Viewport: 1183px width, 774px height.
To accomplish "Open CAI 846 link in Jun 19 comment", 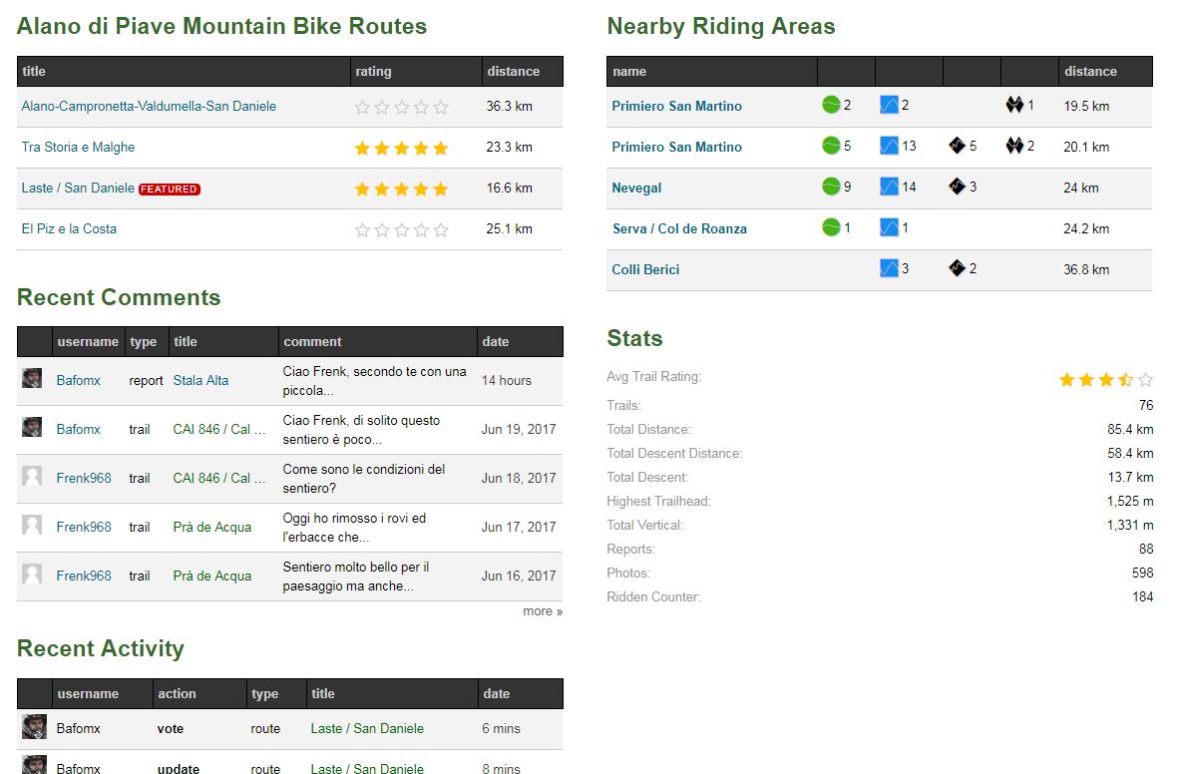I will [x=218, y=429].
